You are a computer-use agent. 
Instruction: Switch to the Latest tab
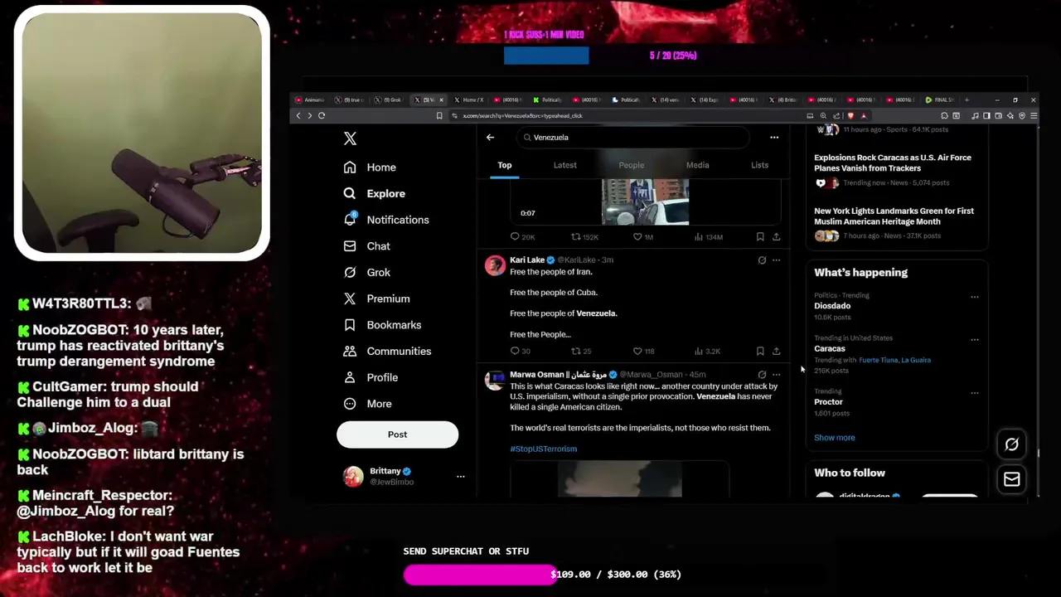[x=564, y=165]
